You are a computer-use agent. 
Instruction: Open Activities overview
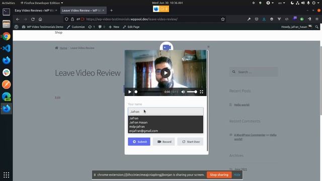(8, 3)
